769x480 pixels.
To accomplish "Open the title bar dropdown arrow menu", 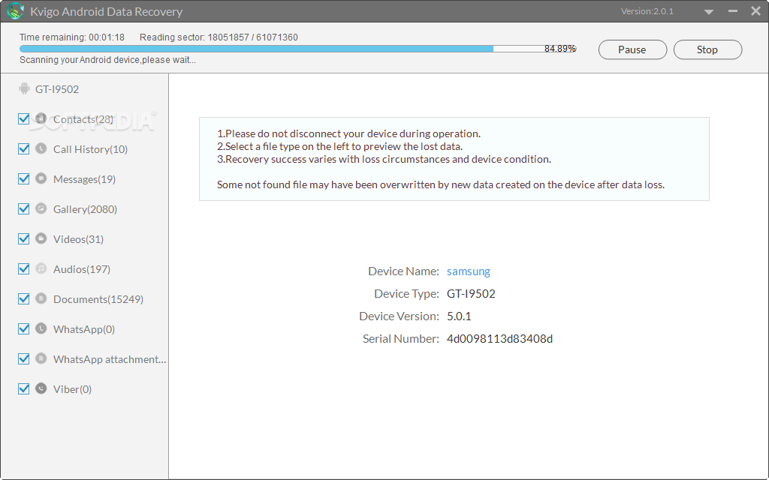I will coord(709,12).
